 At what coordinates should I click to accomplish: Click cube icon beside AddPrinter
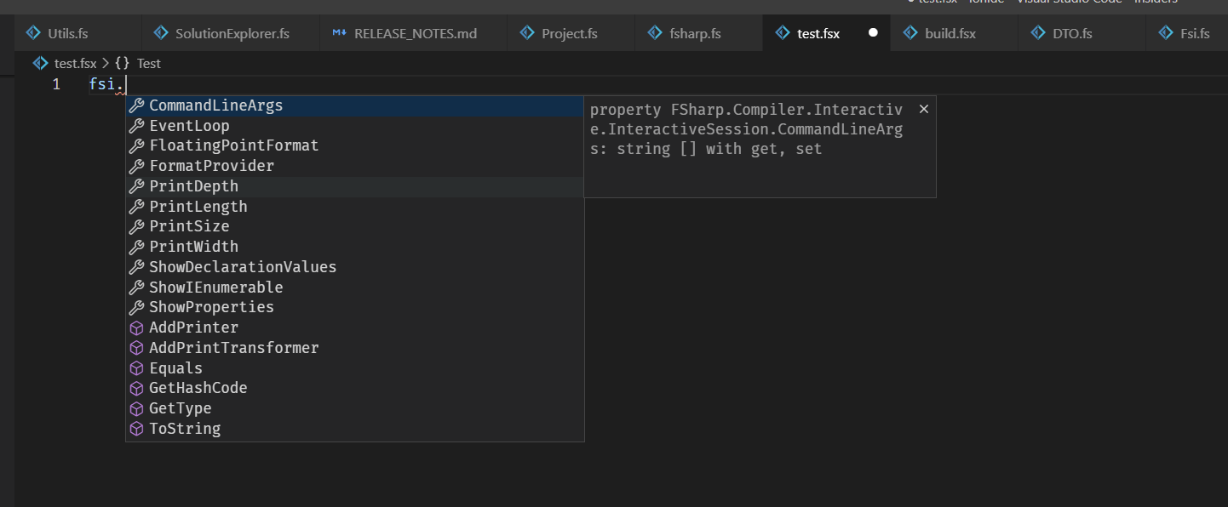[x=136, y=328]
